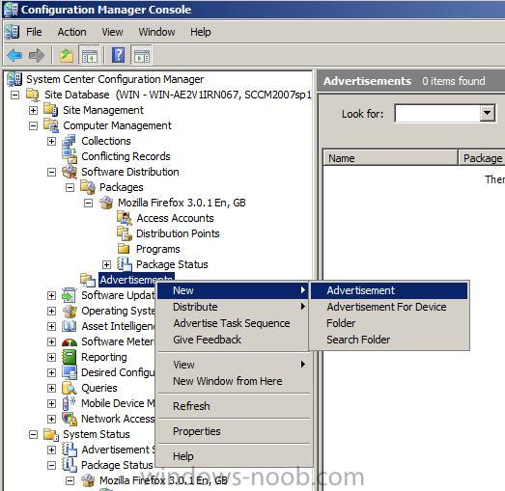Select the Programs tree item

point(157,250)
